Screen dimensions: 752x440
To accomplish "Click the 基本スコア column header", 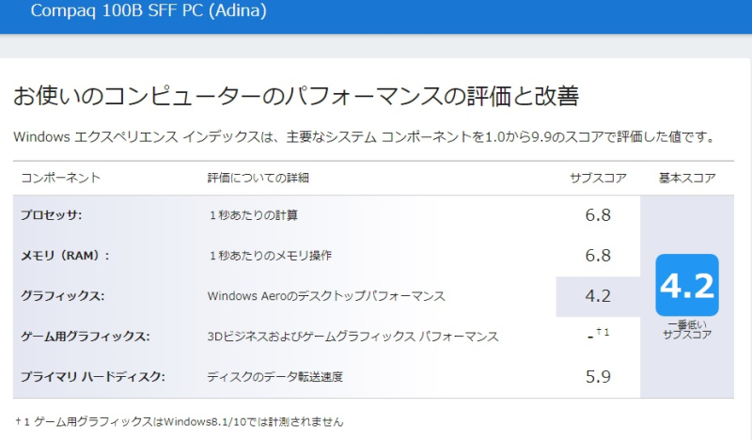I will tap(687, 178).
